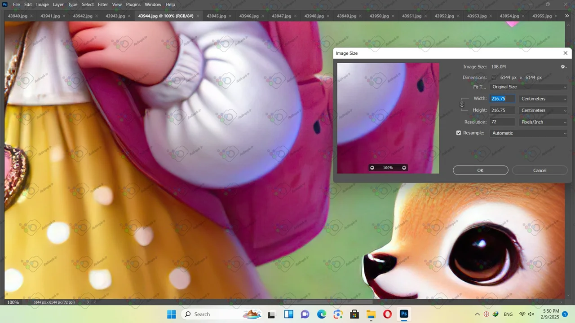
Task: Open the Width units Centimeters dropdown
Action: click(543, 99)
